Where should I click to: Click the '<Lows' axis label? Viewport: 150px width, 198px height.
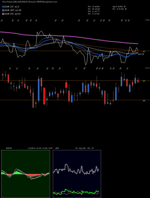pos(147,68)
